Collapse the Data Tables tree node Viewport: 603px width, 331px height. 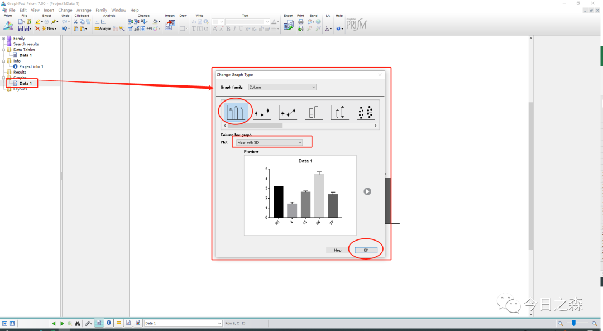point(3,50)
